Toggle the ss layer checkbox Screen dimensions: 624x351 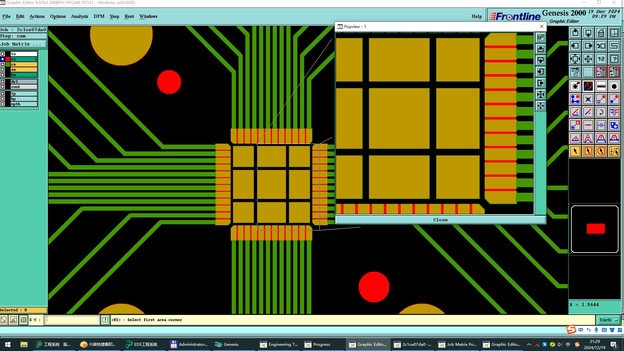(x=3, y=70)
